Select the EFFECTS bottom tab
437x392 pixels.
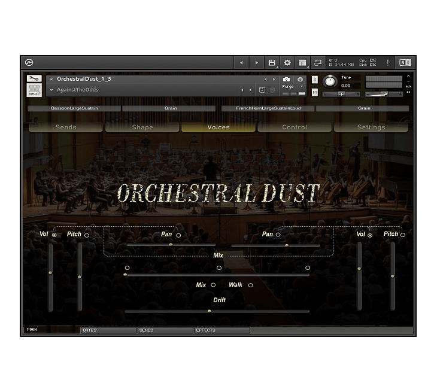click(x=222, y=330)
